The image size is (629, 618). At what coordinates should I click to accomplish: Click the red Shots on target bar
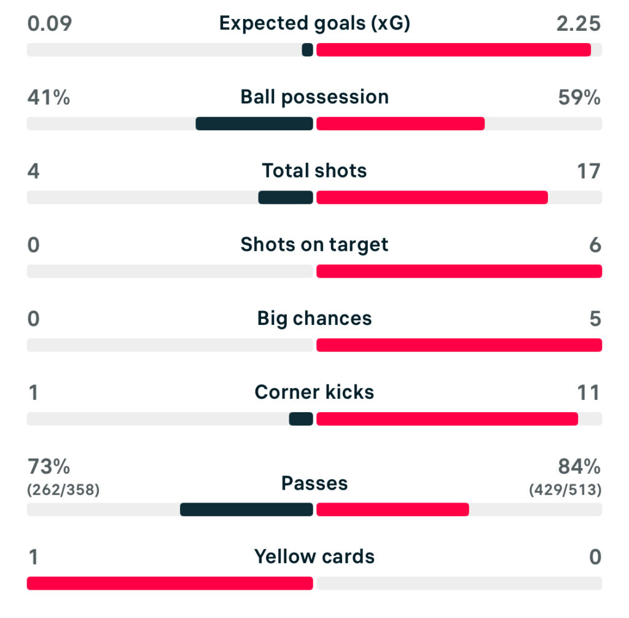pos(459,271)
